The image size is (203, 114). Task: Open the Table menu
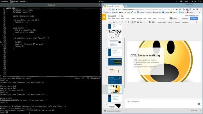click(150, 19)
